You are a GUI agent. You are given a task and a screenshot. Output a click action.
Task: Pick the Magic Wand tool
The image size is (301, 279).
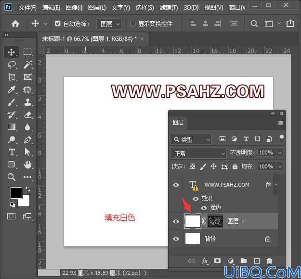(x=27, y=64)
